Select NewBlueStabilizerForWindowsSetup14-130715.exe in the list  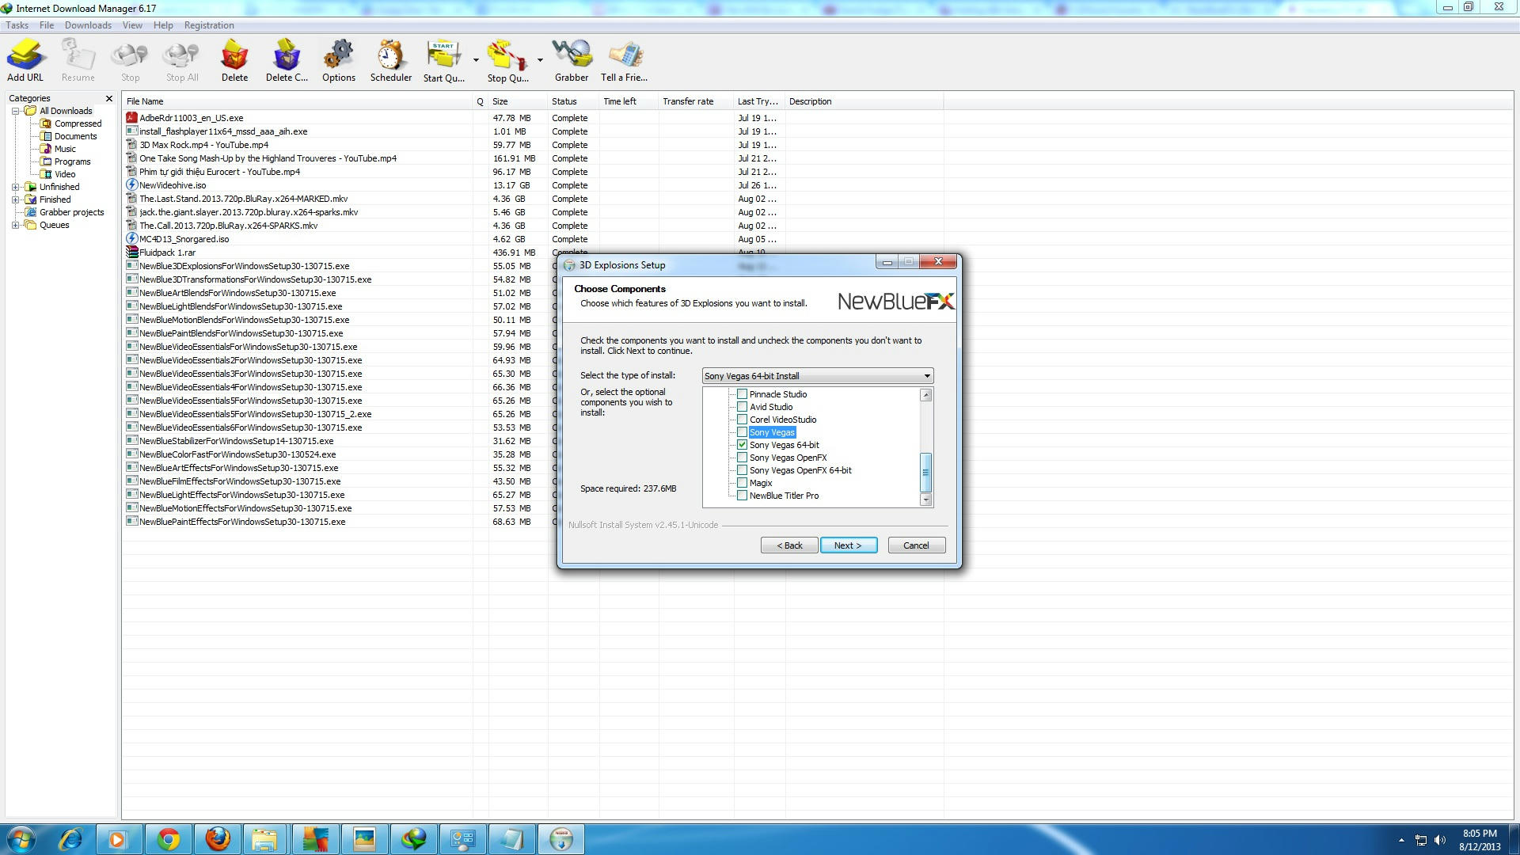(236, 441)
